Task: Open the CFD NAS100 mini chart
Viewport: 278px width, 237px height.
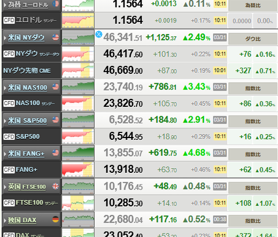Action: pos(78,103)
